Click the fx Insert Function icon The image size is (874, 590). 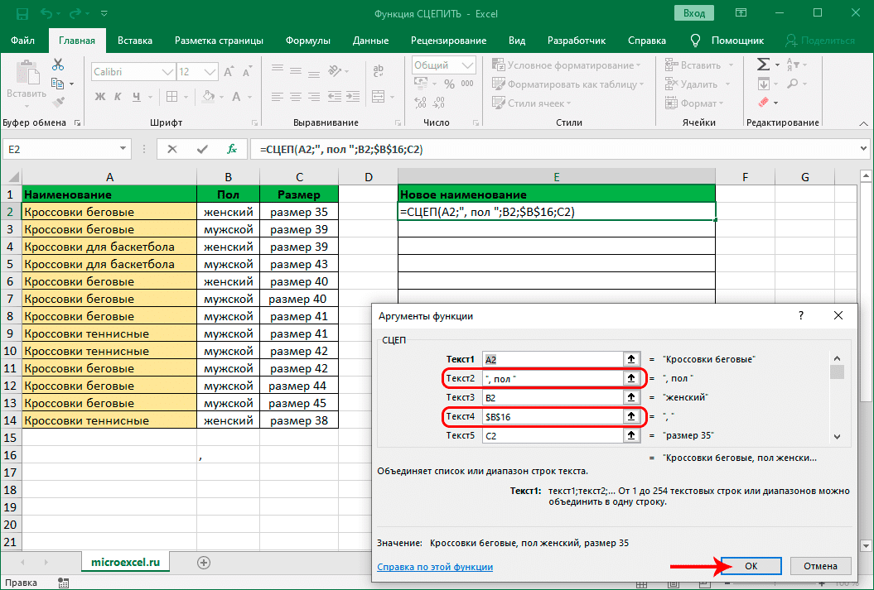233,150
